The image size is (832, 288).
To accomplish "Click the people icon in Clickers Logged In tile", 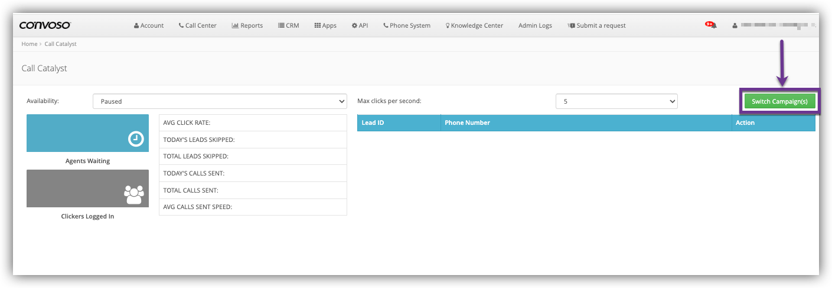I will pos(134,194).
